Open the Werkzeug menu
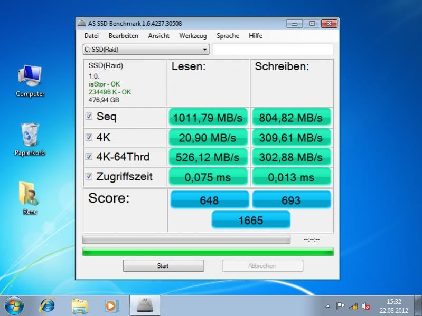This screenshot has height=316, width=422. click(193, 36)
